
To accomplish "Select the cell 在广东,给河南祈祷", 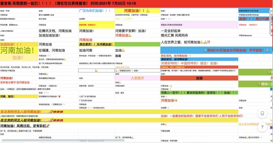I will 137,137.
